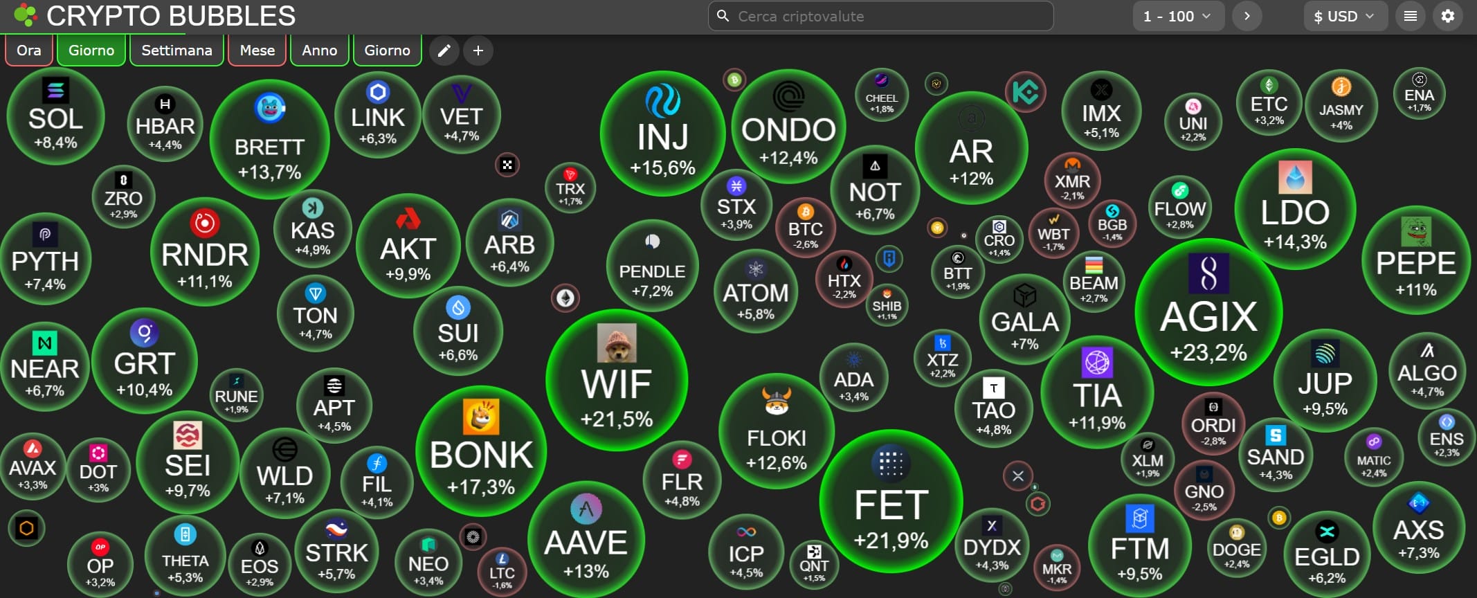This screenshot has height=598, width=1477.
Task: Open the ALGO bubble
Action: coord(1426,371)
